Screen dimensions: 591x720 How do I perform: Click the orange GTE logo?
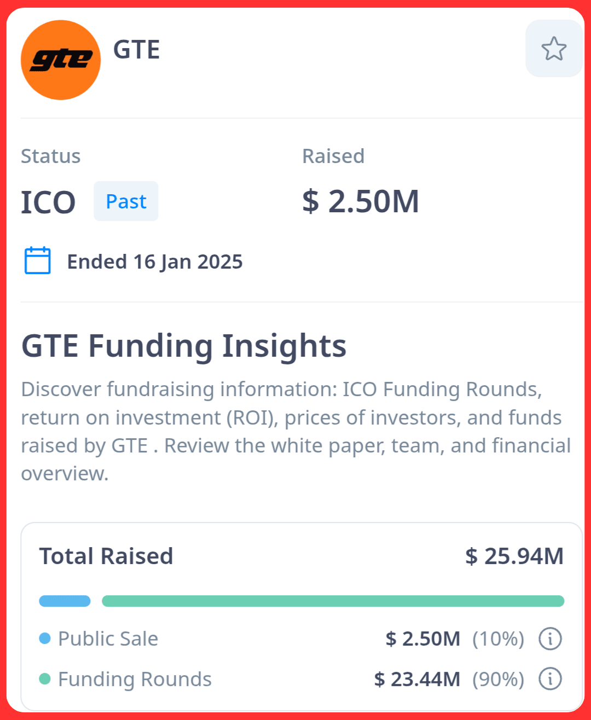tap(61, 60)
